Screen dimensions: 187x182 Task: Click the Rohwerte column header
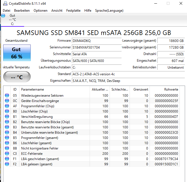pyautogui.click(x=165, y=89)
